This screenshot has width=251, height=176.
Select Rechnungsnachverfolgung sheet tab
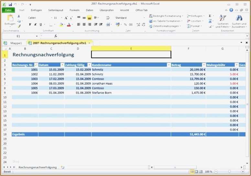38,167
